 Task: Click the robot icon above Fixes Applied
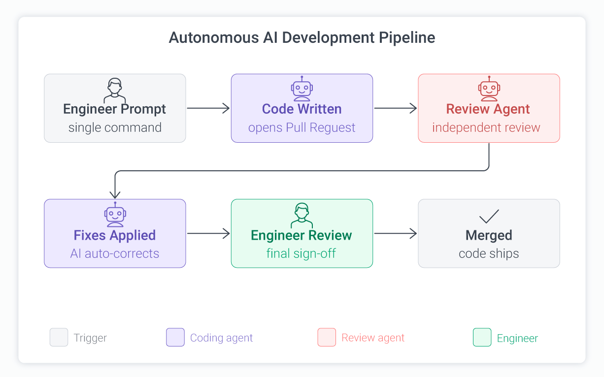(115, 214)
